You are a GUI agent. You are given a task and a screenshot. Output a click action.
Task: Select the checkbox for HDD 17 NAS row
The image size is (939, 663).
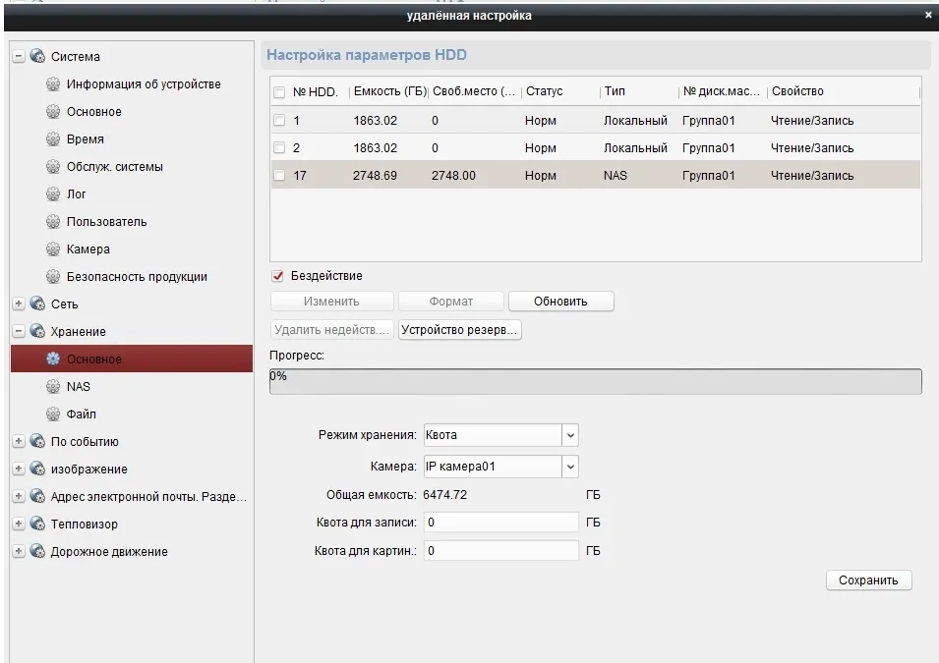click(279, 176)
